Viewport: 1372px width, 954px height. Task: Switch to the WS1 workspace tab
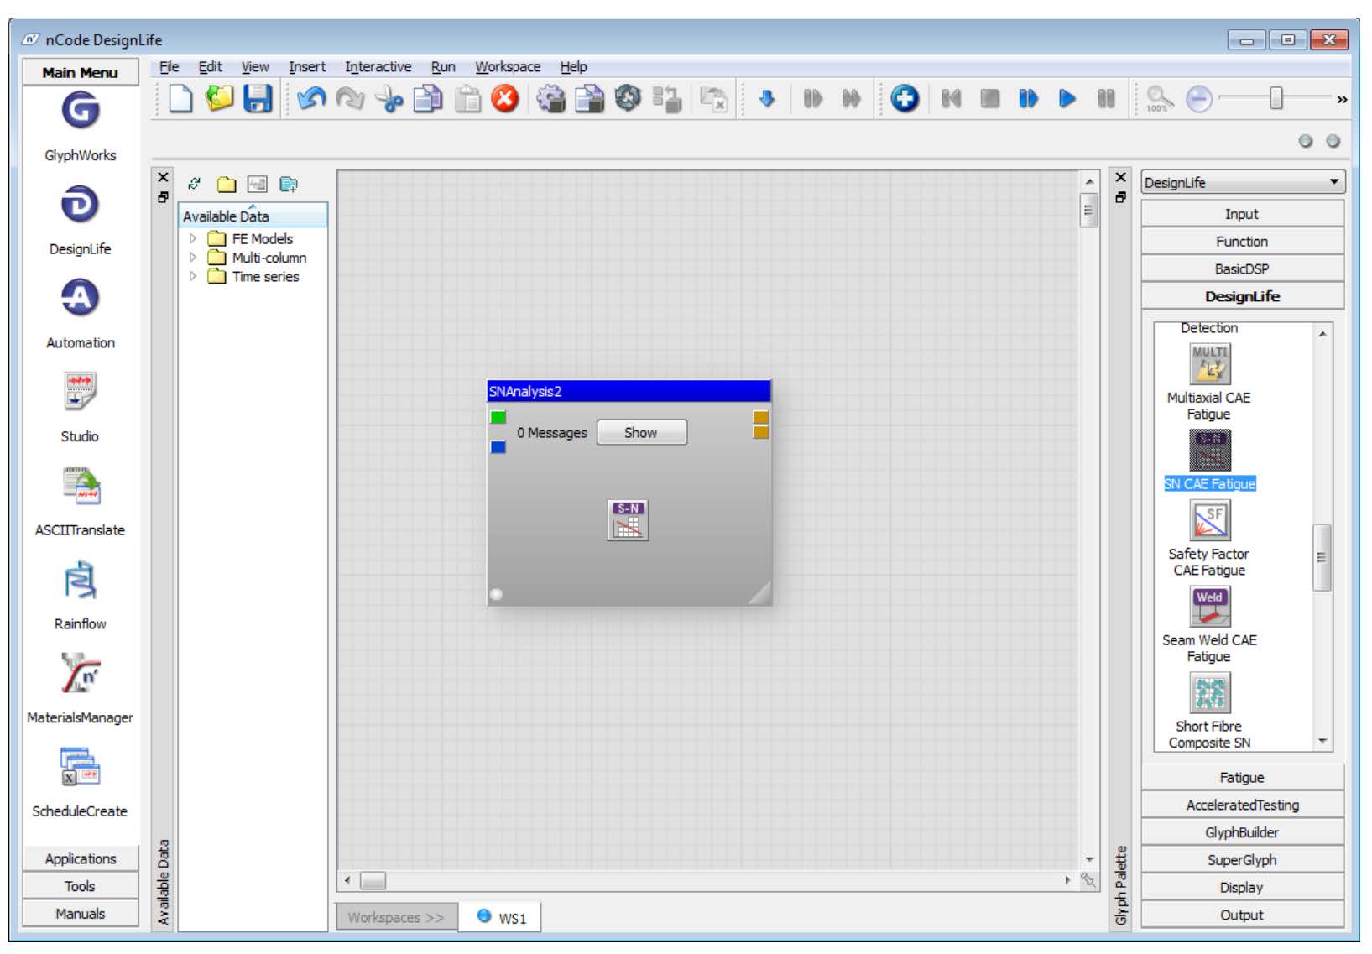pyautogui.click(x=501, y=917)
